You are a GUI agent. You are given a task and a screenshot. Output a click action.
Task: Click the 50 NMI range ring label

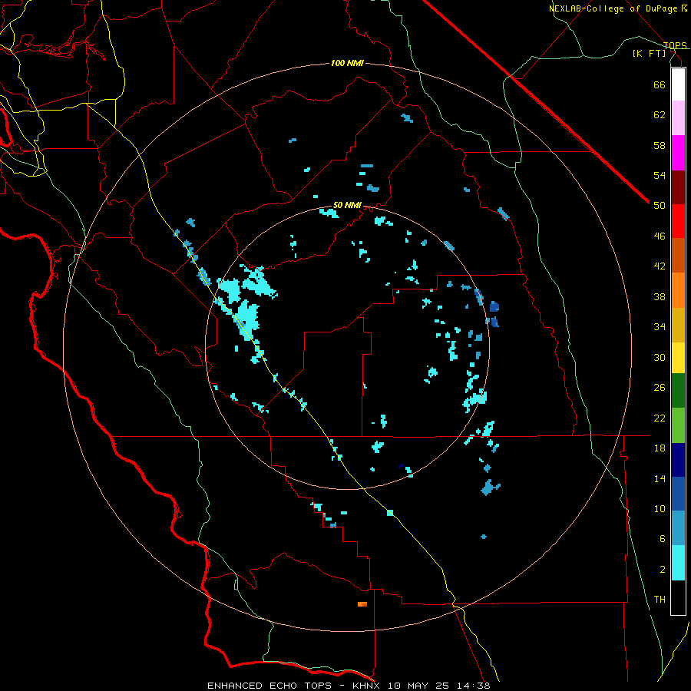point(347,205)
